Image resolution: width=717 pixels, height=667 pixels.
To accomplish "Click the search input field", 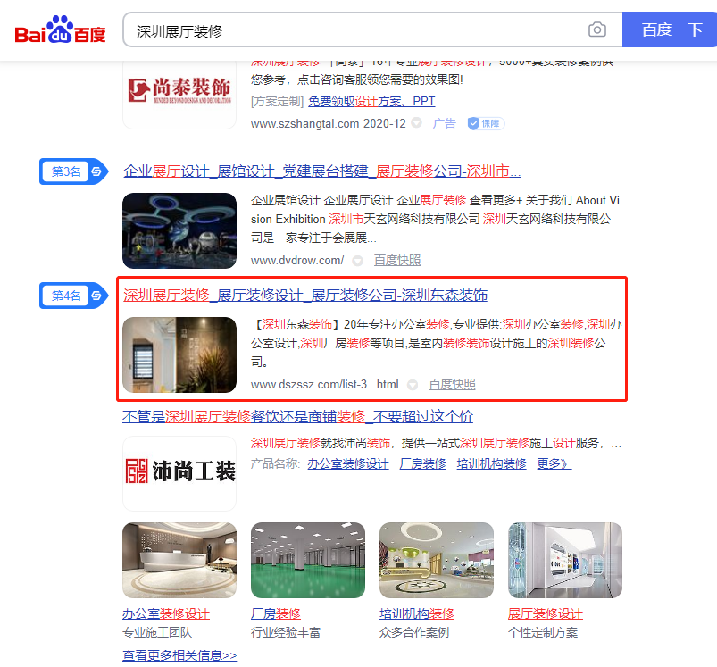I will click(x=356, y=29).
